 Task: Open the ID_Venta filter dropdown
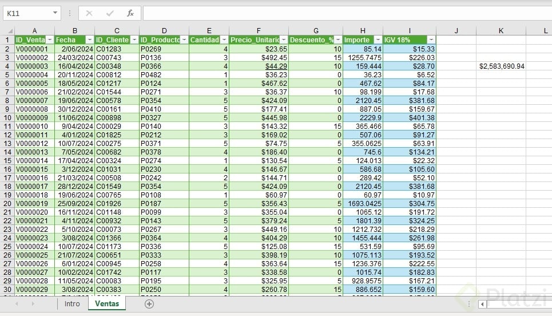[x=50, y=40]
